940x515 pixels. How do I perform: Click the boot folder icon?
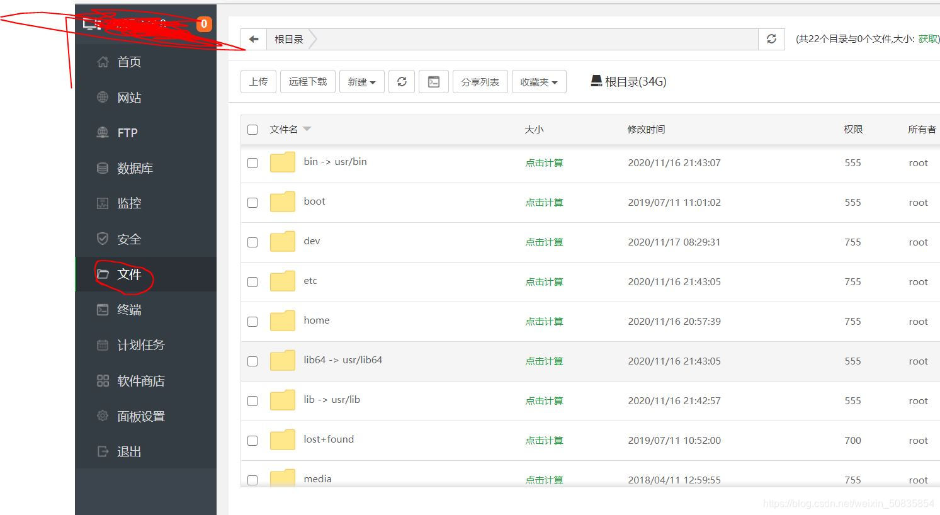point(283,202)
